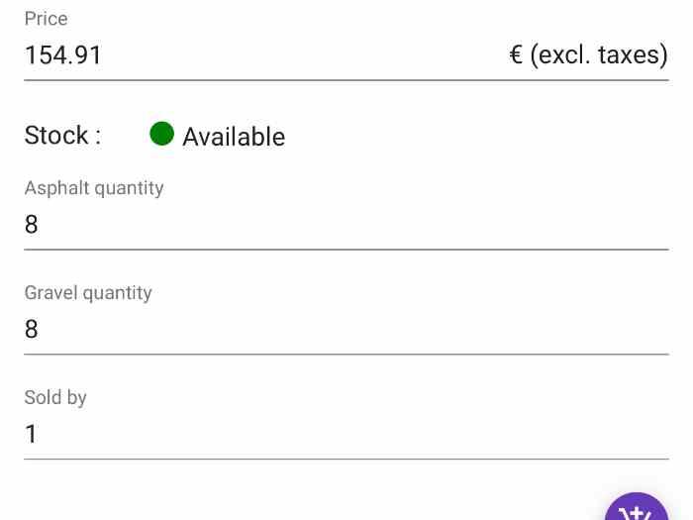Click the 'Available' stock status text

(x=234, y=137)
